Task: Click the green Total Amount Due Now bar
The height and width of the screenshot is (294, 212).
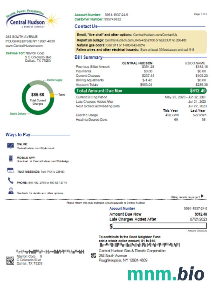Action: click(141, 91)
